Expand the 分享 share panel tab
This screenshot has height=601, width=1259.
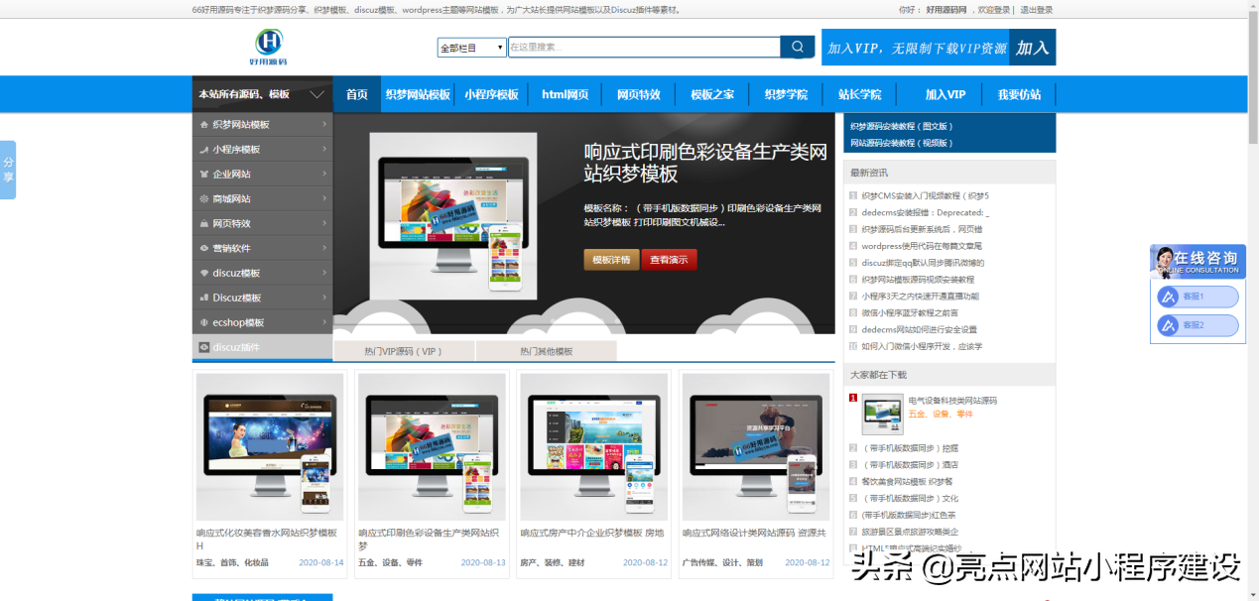[x=7, y=169]
